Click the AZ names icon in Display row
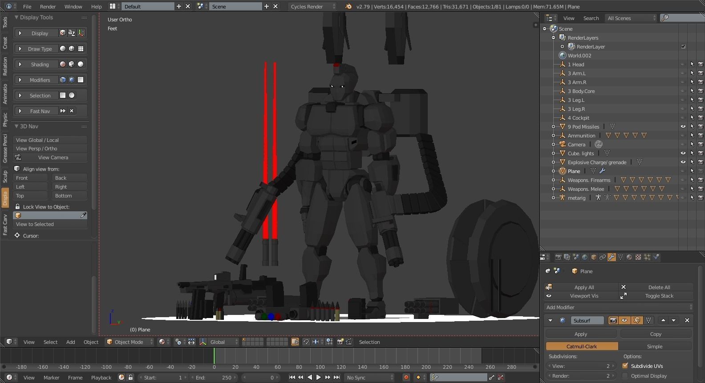Viewport: 705px width, 383px height. [72, 33]
